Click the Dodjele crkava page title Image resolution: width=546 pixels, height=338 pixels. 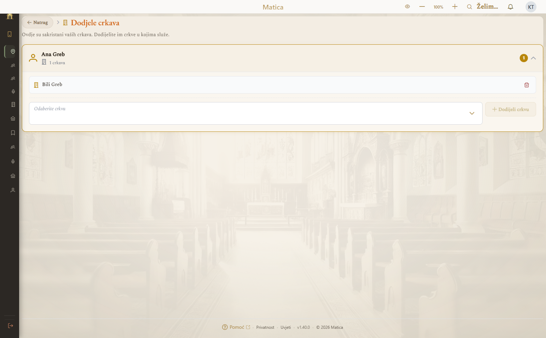(x=95, y=23)
